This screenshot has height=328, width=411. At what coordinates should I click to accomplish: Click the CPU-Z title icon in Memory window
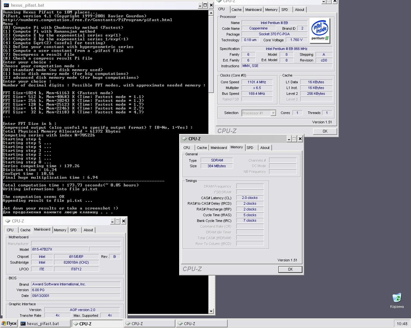tap(184, 139)
